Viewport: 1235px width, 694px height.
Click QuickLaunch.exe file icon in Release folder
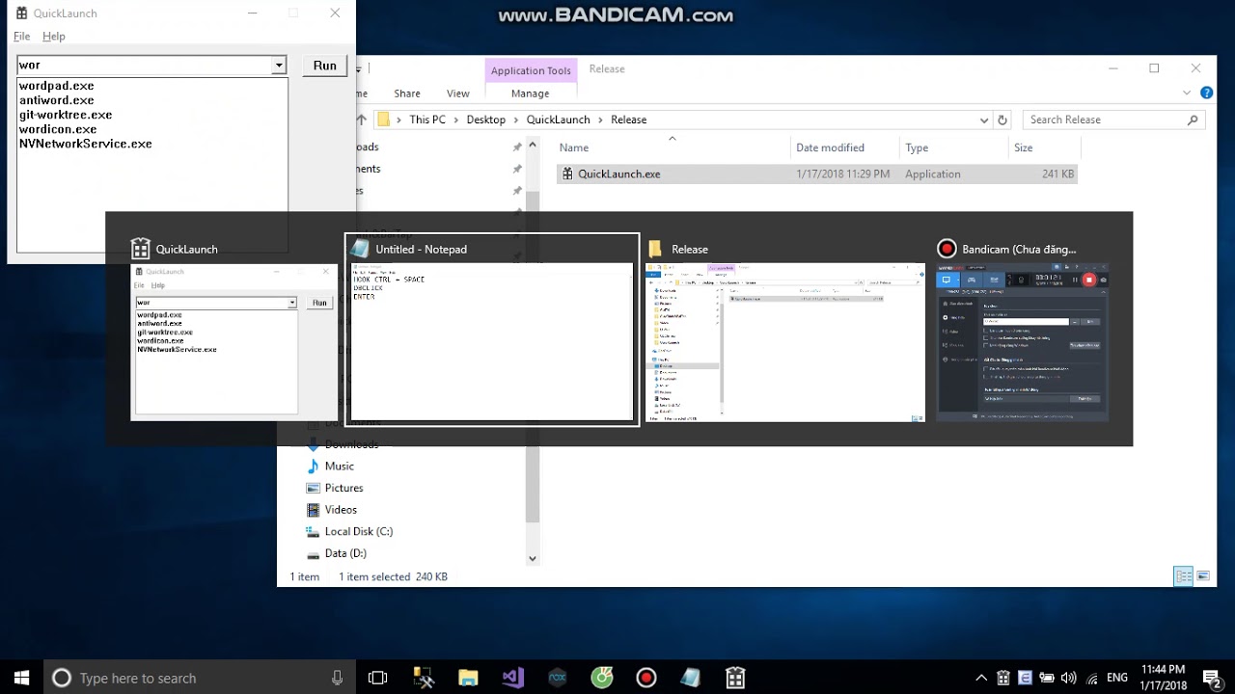tap(568, 174)
